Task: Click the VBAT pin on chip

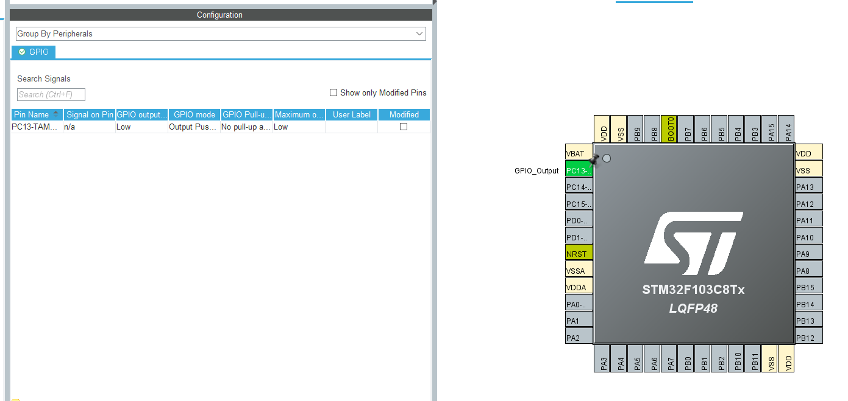Action: pos(579,153)
